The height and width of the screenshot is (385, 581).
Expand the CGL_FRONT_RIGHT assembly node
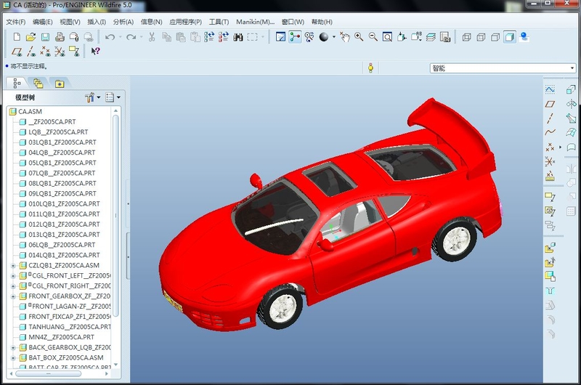pos(13,286)
